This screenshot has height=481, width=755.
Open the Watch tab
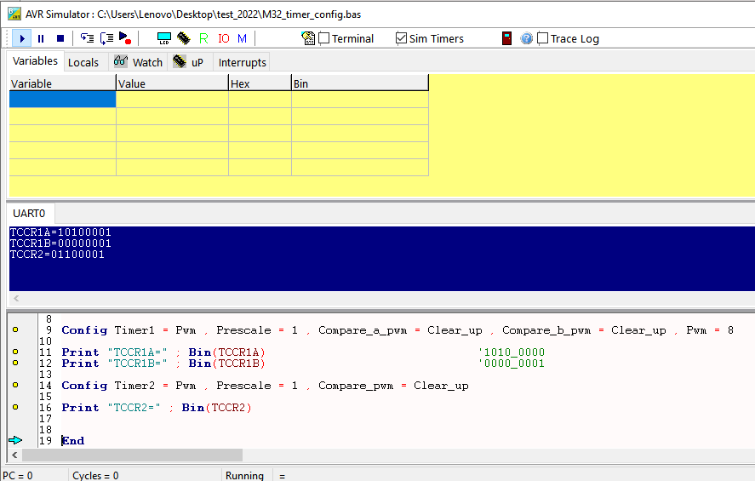138,63
